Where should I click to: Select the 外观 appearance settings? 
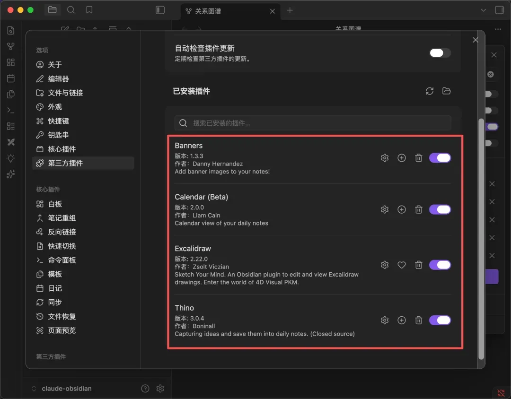(x=83, y=107)
